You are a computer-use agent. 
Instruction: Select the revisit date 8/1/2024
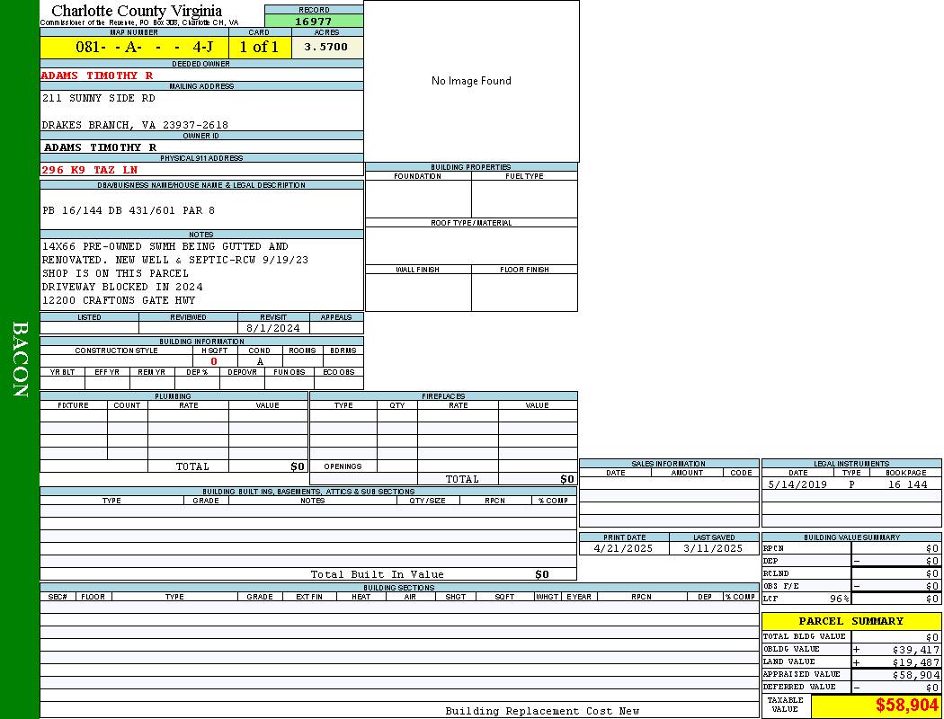coord(272,328)
